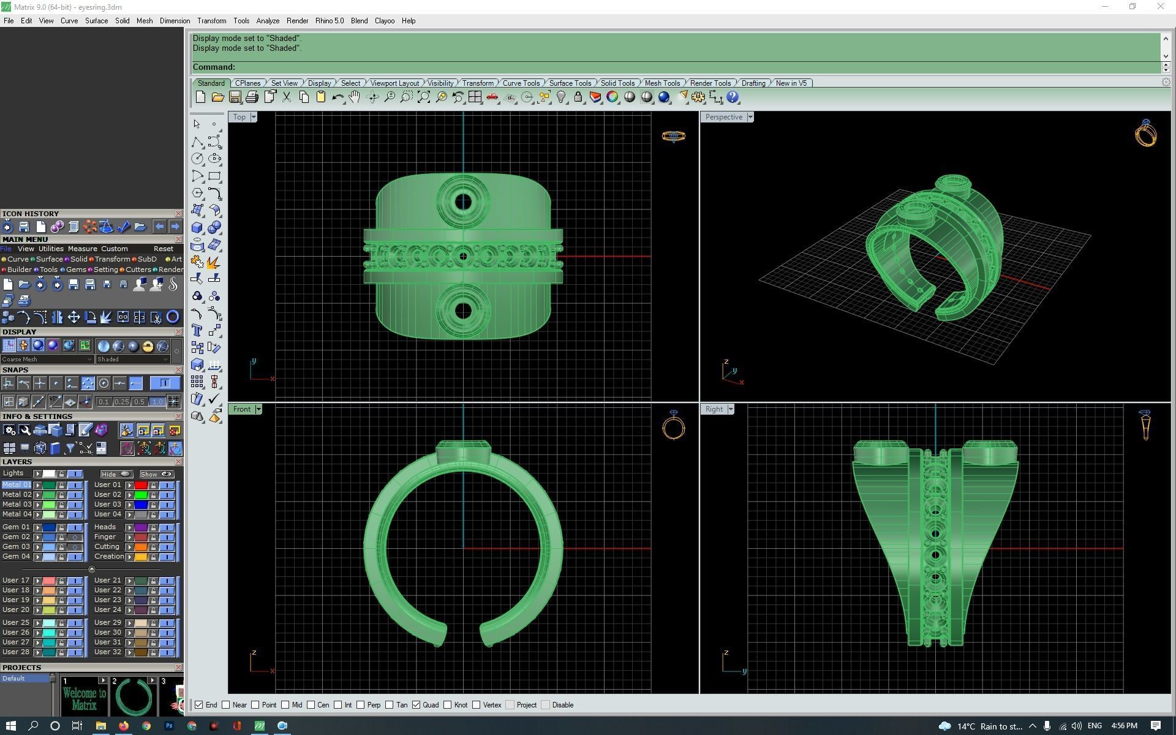Click the Reset button in Main Menu
1176x735 pixels.
[x=163, y=249]
